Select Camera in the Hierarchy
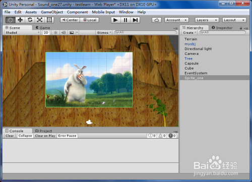Viewport: 252px width, 182px height. point(215,53)
